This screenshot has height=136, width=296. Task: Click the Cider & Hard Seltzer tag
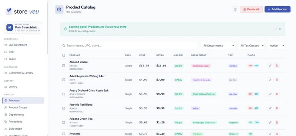click(204, 94)
